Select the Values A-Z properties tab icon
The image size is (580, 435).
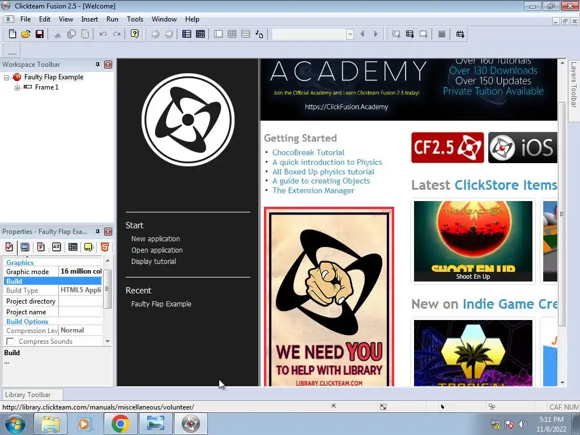click(x=56, y=247)
